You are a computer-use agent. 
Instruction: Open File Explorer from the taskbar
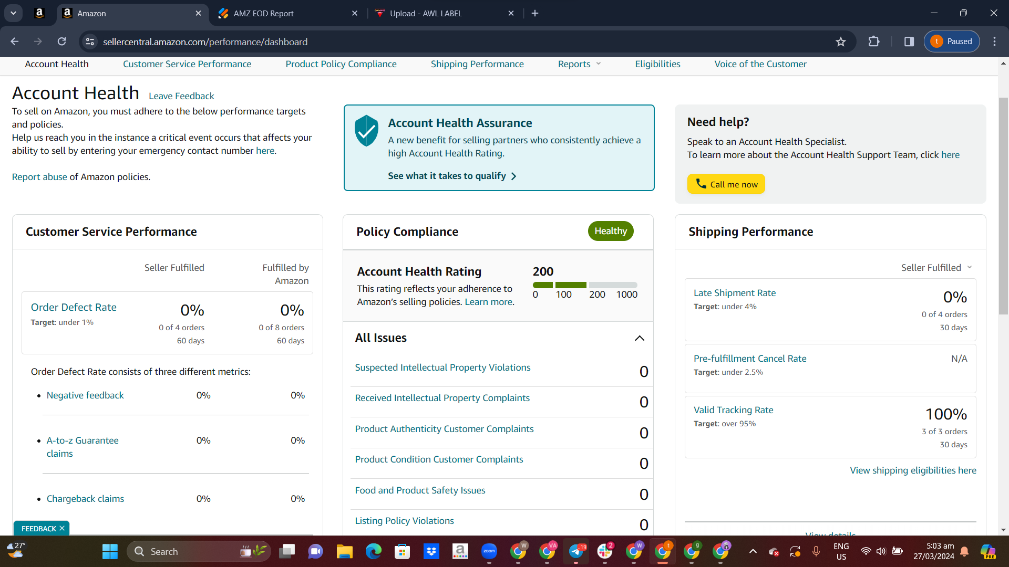(344, 552)
